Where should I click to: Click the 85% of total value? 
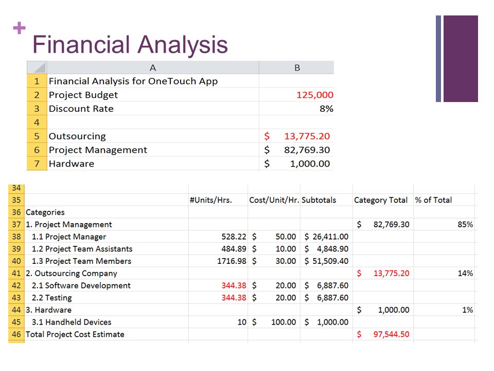click(x=465, y=224)
